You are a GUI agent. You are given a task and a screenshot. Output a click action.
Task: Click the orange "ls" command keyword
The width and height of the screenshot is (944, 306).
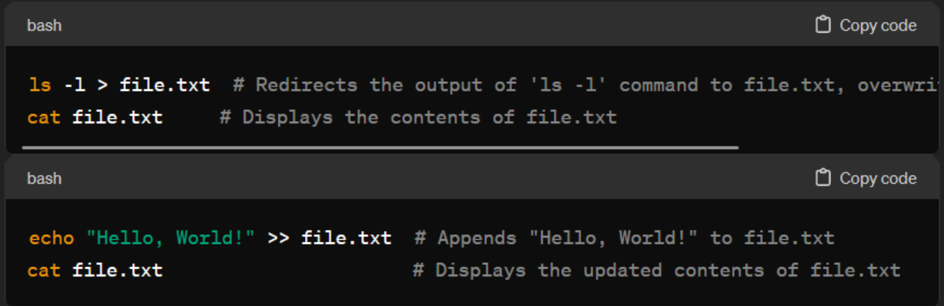click(40, 85)
